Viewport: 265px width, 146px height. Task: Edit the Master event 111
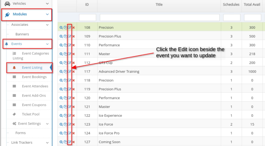(x=69, y=54)
